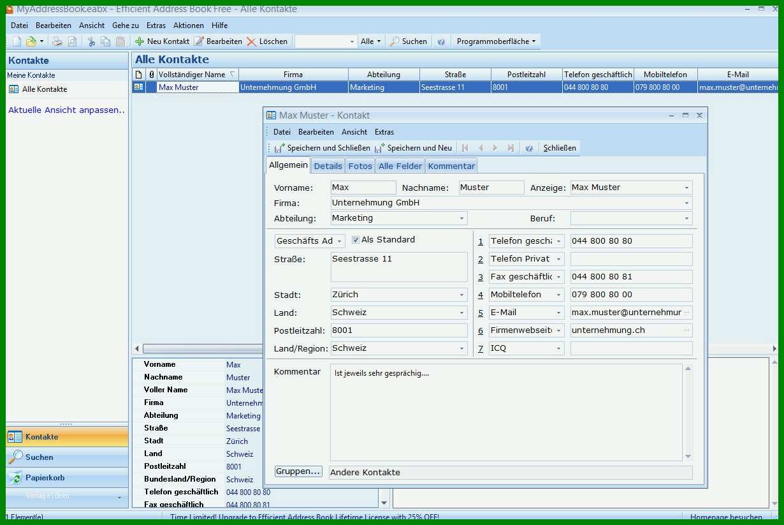Open Suchen in the bottom navigation pane
The height and width of the screenshot is (525, 784).
click(x=67, y=457)
